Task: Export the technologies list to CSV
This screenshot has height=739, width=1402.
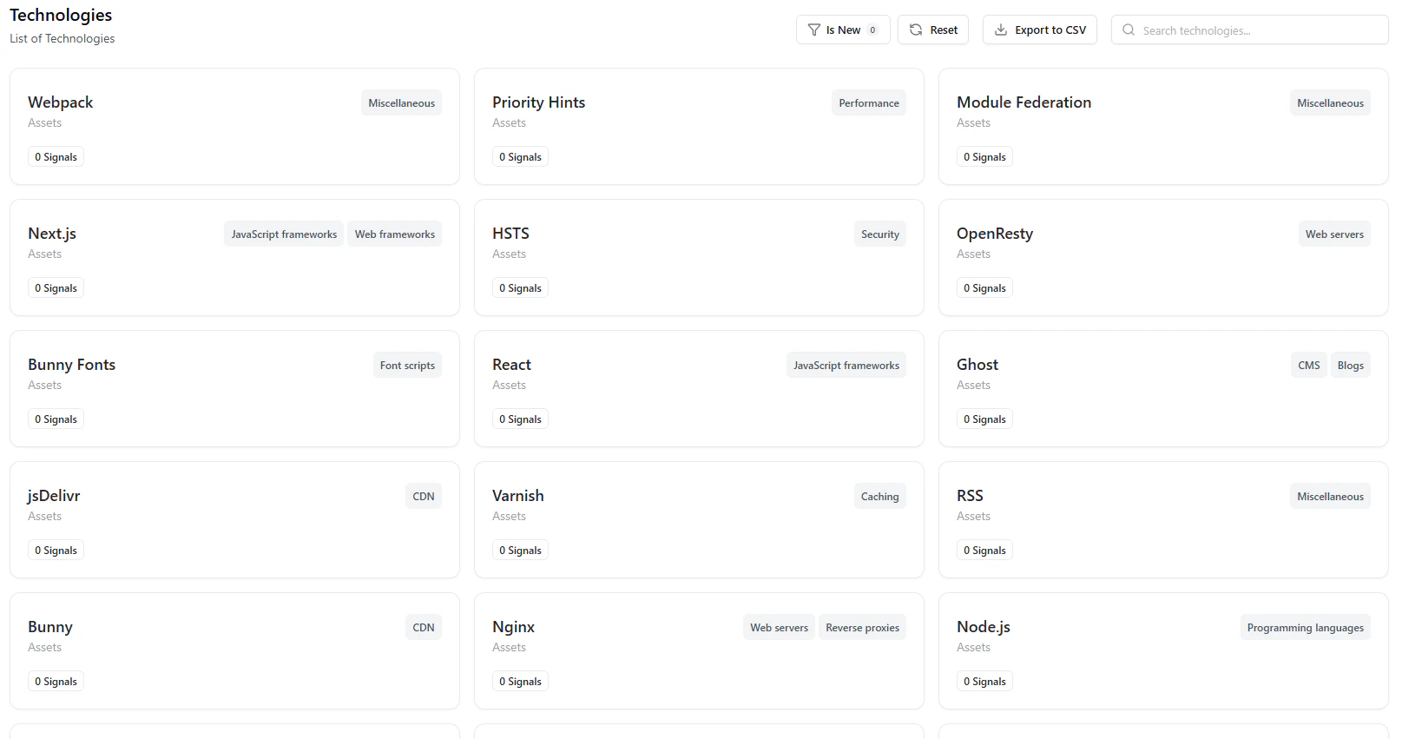Action: tap(1040, 30)
